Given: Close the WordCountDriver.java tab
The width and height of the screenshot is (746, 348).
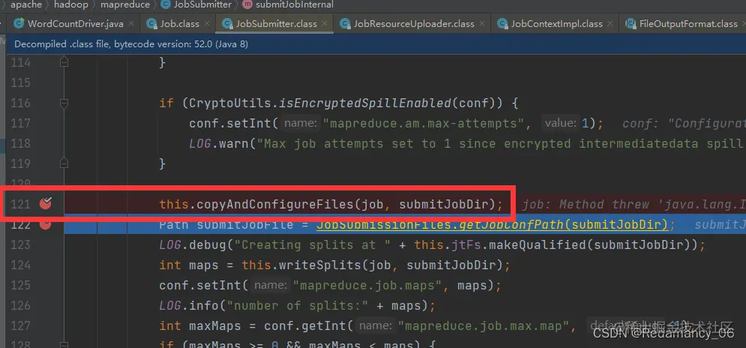Looking at the screenshot, I should tap(131, 23).
